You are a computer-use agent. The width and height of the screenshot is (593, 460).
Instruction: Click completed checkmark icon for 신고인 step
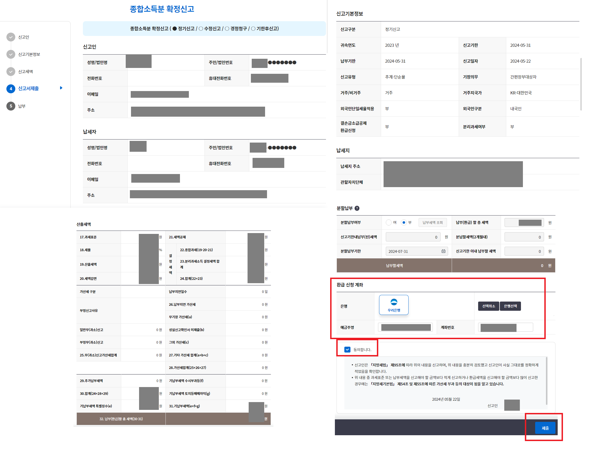(x=11, y=37)
